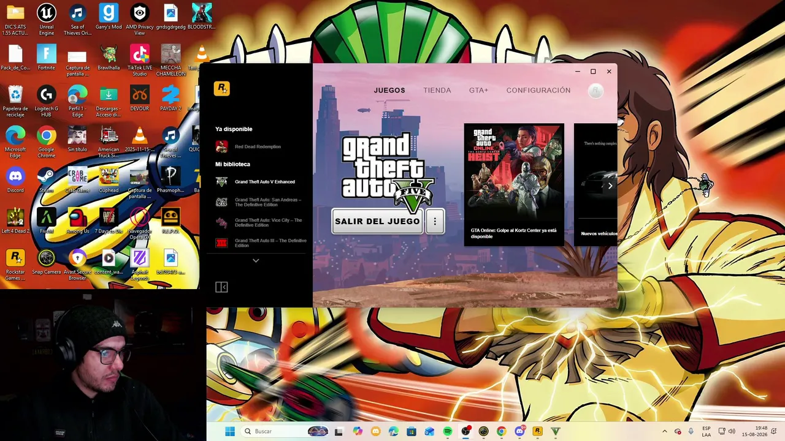Select the PAYDAY 2 desktop icon
The image size is (785, 441).
click(170, 99)
